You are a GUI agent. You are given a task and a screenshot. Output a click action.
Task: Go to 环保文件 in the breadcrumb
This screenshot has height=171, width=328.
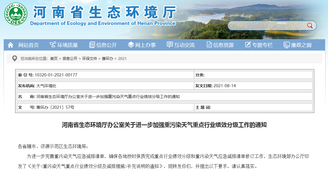pyautogui.click(x=90, y=59)
